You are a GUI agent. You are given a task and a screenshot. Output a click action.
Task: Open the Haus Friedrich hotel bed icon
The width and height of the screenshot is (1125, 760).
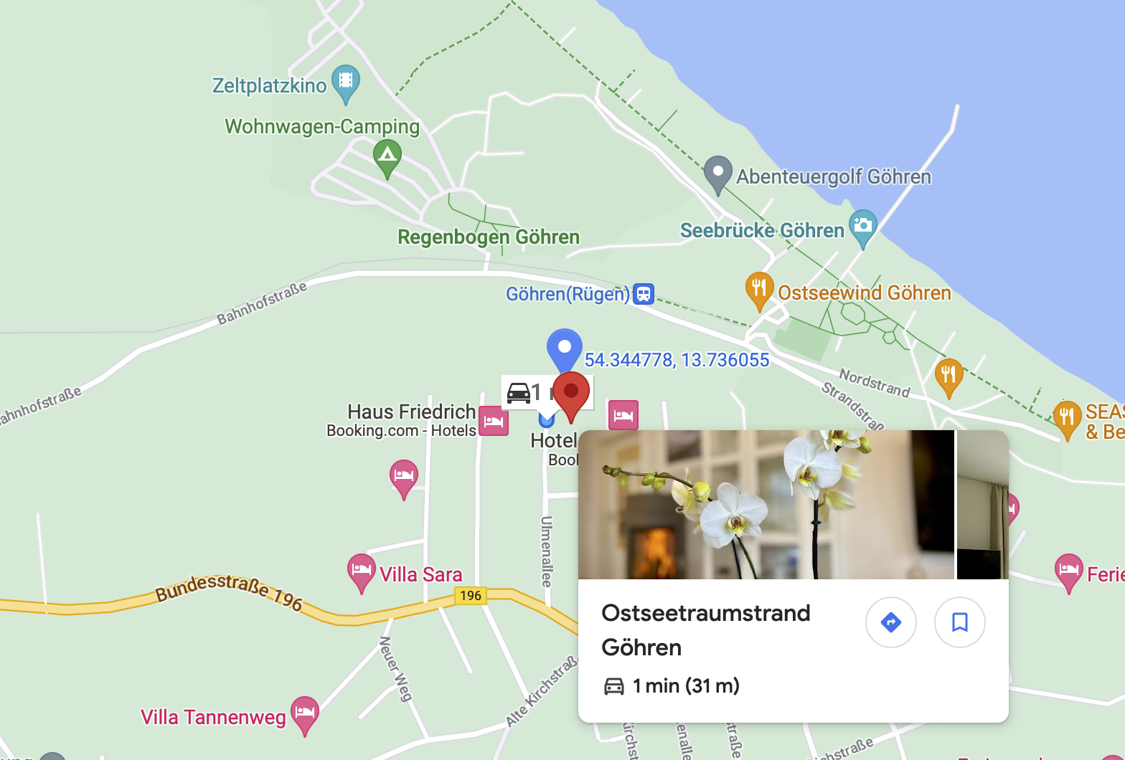click(494, 421)
